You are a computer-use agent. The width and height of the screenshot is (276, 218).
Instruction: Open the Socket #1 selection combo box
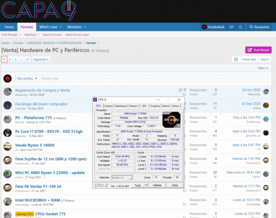(122, 178)
